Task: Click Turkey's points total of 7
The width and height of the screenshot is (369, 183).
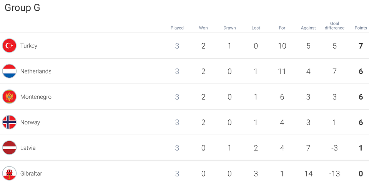Action: [361, 46]
